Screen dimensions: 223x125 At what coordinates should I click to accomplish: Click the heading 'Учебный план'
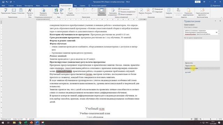point(95,109)
